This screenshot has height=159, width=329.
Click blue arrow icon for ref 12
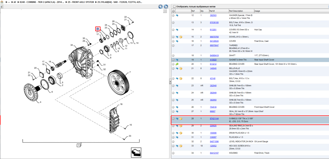(x=177, y=15)
